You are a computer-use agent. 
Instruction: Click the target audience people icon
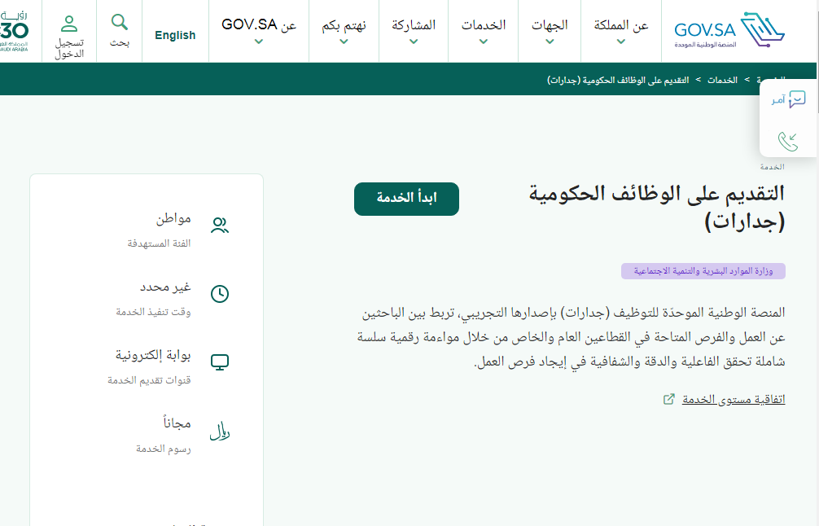click(x=220, y=225)
